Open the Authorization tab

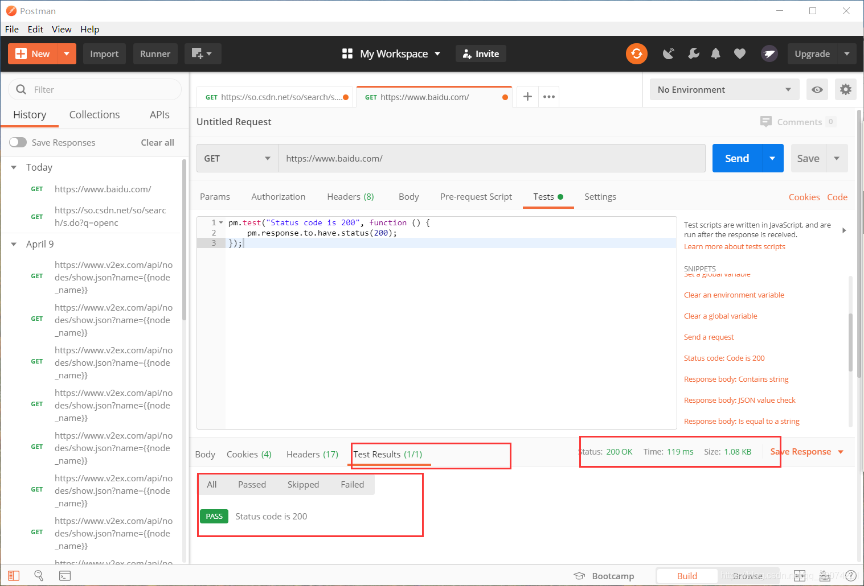click(x=279, y=196)
